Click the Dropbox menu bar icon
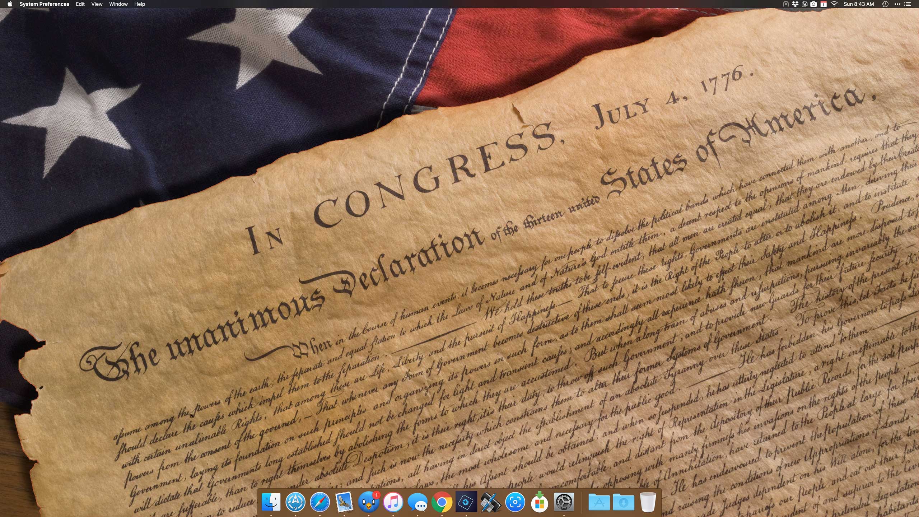Screen dimensions: 919x517 click(x=795, y=4)
